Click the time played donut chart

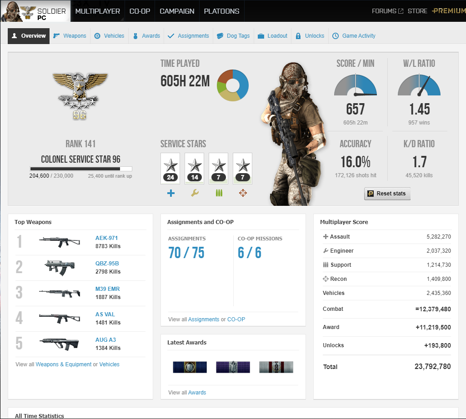(232, 85)
